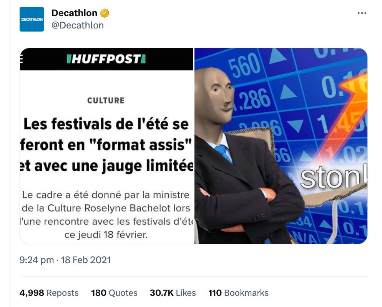Image resolution: width=382 pixels, height=307 pixels.
Task: Click the CULTURE category label
Action: click(106, 100)
